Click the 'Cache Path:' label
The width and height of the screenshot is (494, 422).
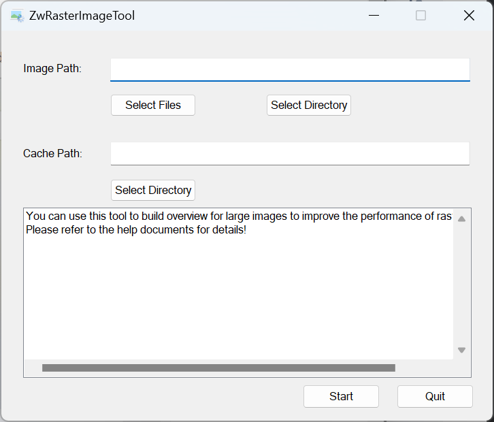[x=52, y=153]
